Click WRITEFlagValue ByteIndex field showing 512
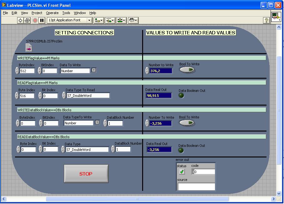 click(27, 71)
